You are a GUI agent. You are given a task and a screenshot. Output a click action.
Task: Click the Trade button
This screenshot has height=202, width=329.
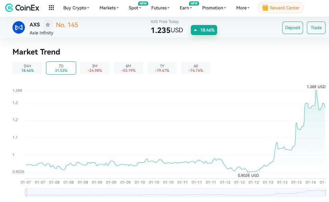click(316, 27)
